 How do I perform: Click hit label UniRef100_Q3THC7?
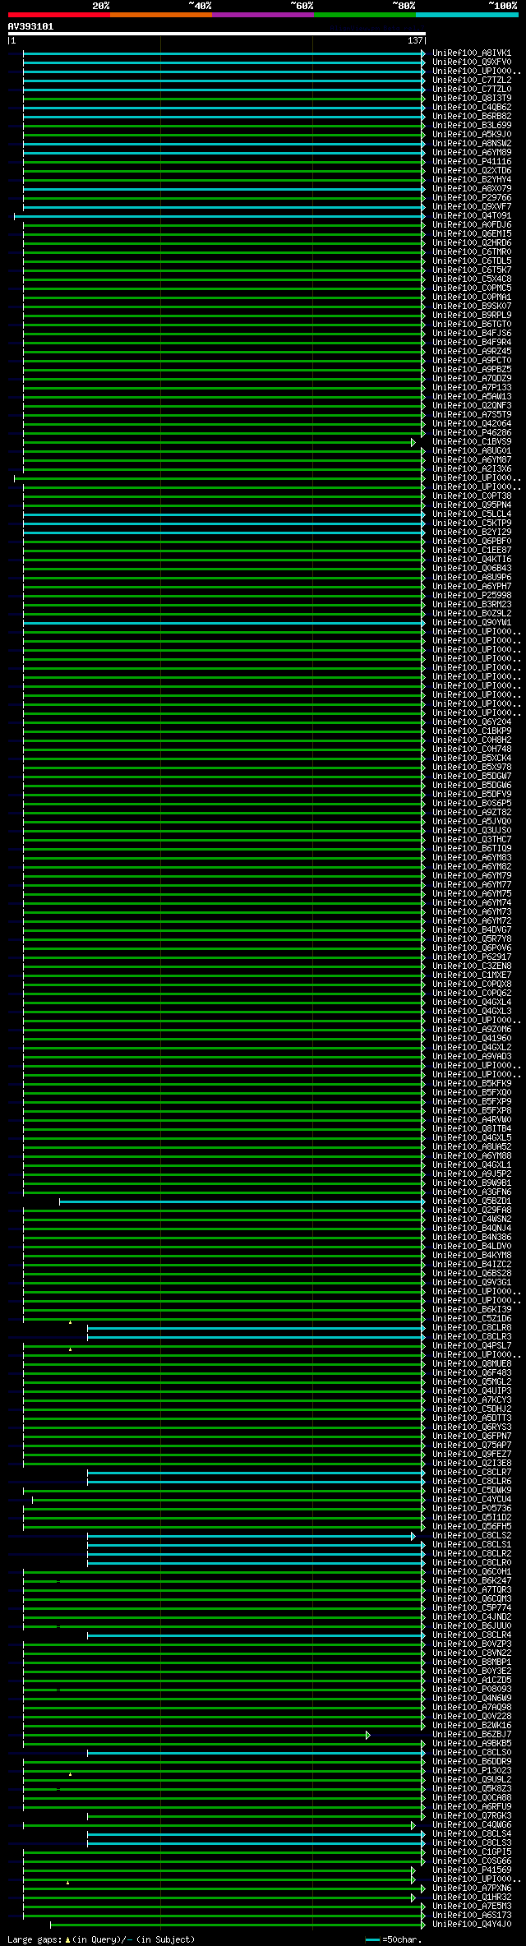[x=472, y=840]
